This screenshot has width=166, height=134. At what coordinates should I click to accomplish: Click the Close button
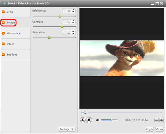click(x=159, y=129)
